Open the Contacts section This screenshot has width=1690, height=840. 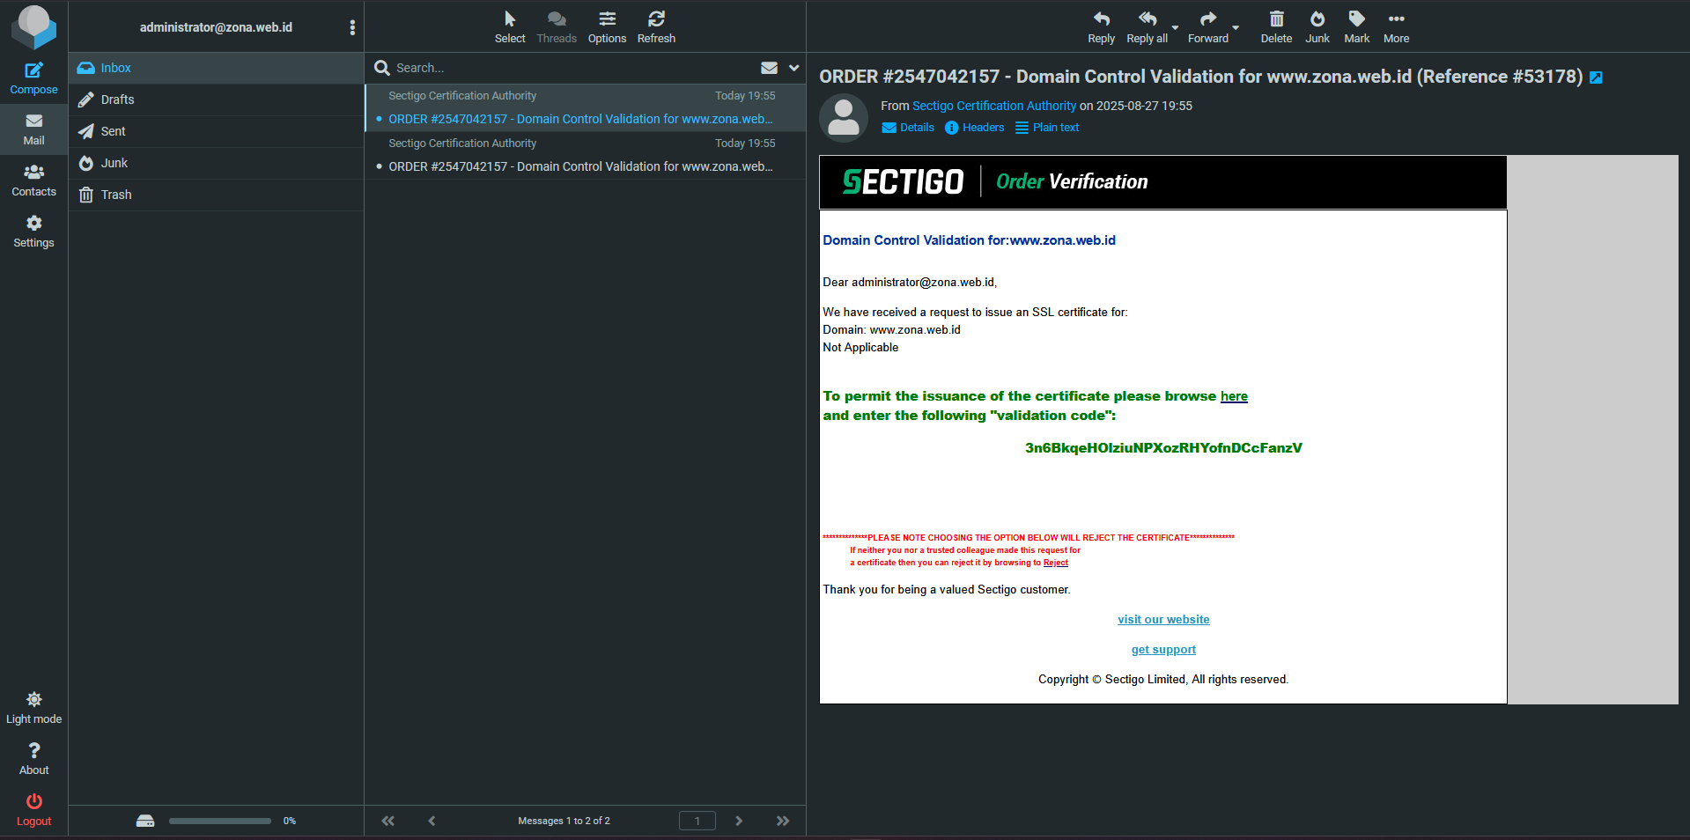(33, 180)
